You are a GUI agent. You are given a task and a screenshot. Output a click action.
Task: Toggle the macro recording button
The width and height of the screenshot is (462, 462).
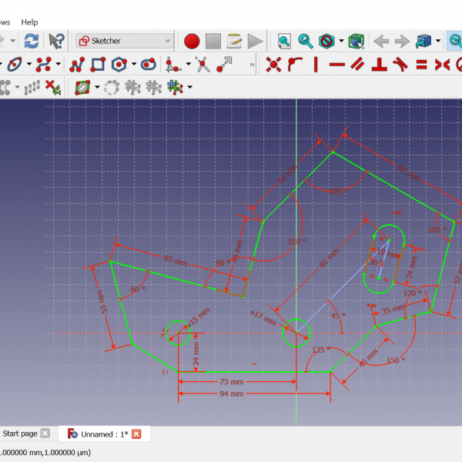tap(192, 41)
